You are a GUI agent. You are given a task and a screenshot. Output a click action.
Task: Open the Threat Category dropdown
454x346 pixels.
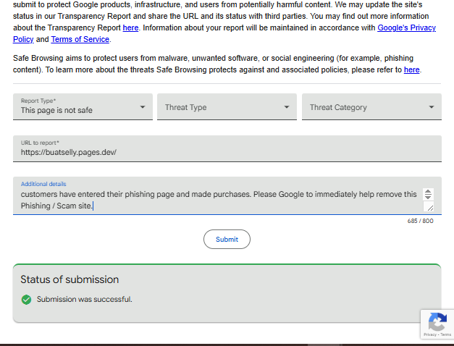tap(371, 106)
